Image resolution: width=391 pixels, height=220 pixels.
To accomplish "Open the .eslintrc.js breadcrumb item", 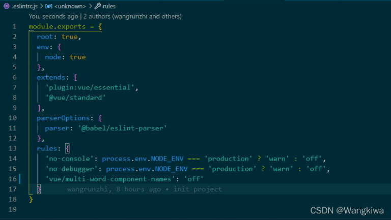I will pyautogui.click(x=24, y=7).
